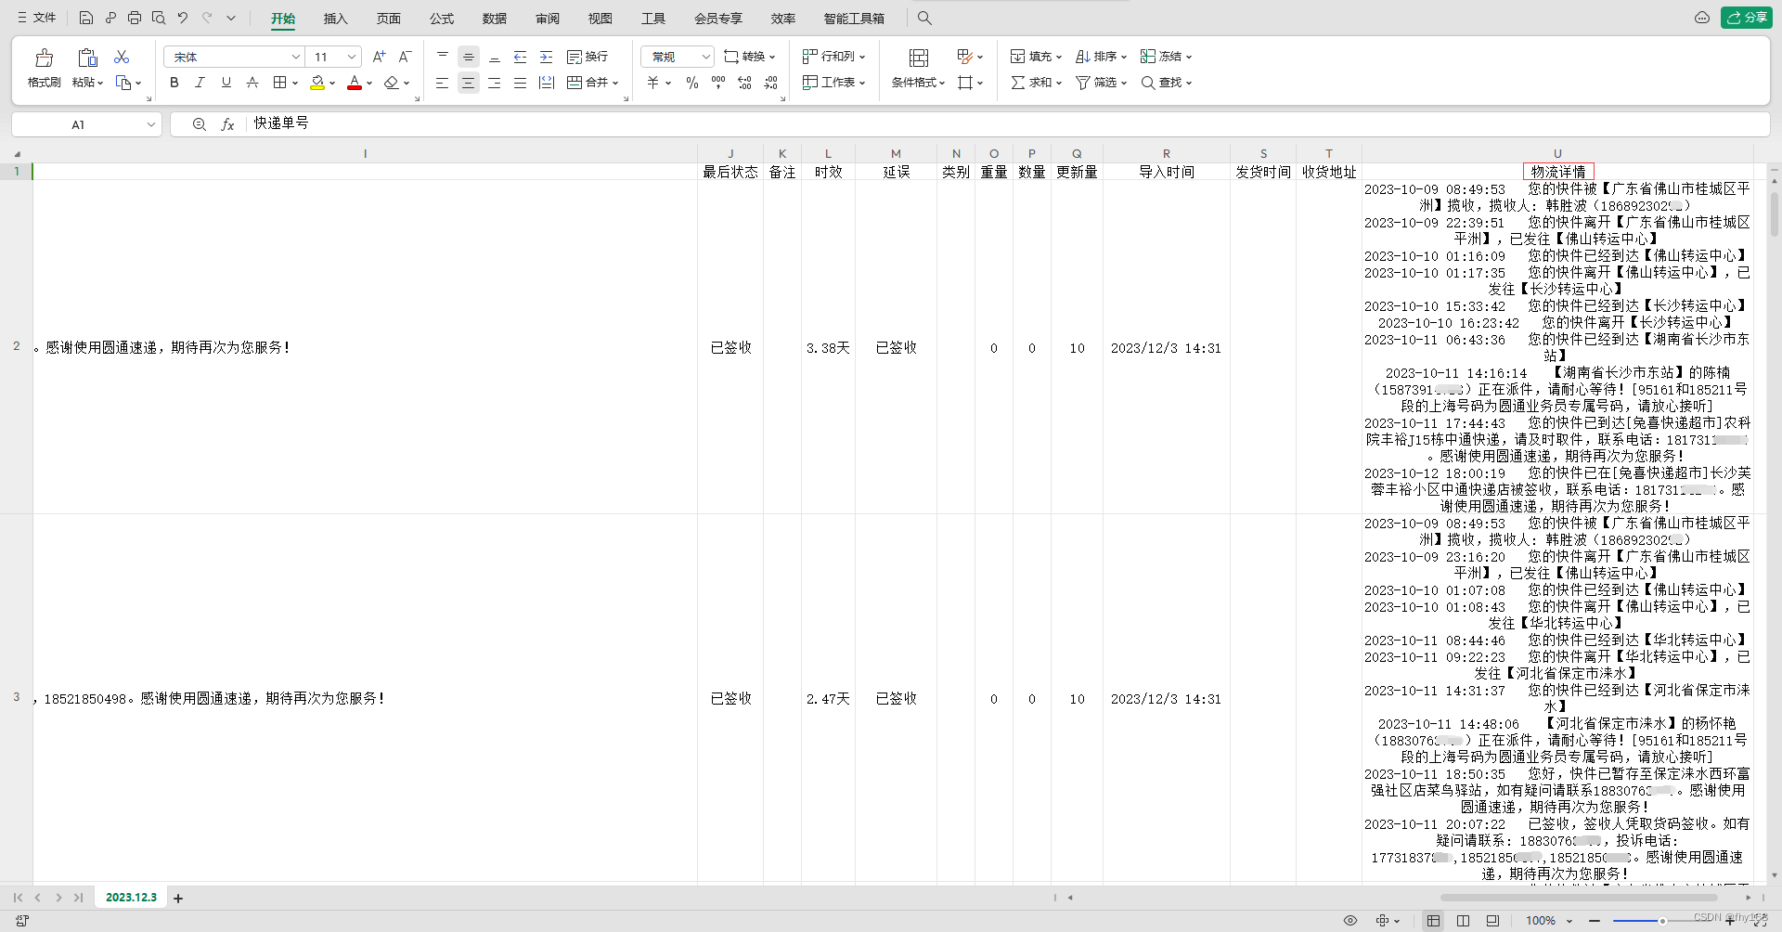Image resolution: width=1782 pixels, height=932 pixels.
Task: Click the Decrease Indent icon
Action: tap(521, 57)
